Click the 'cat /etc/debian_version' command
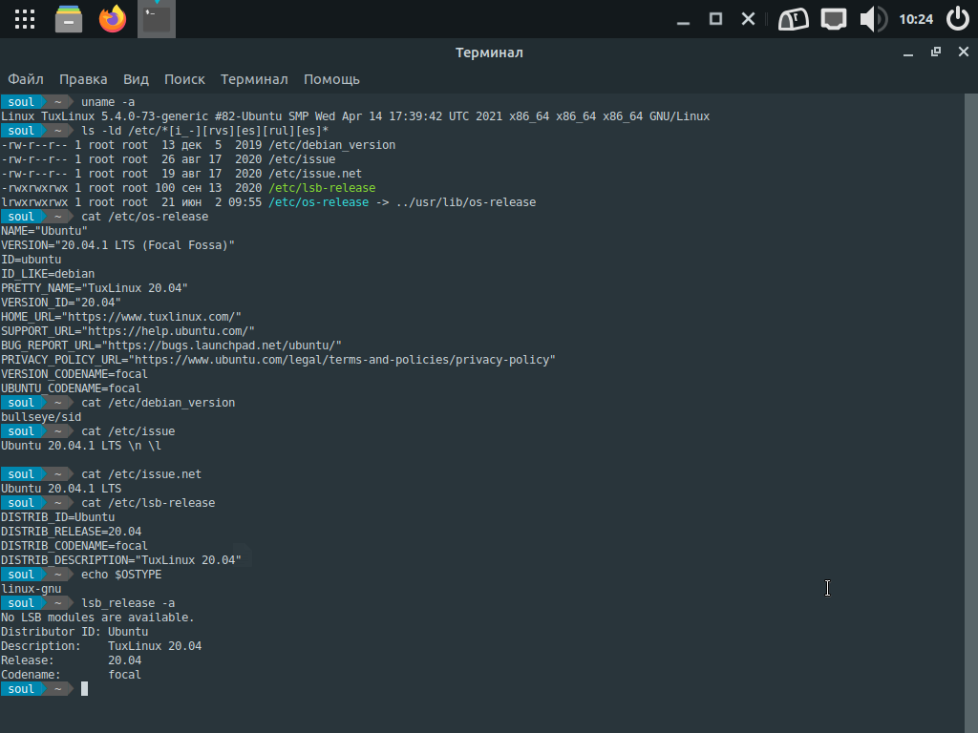The image size is (978, 733). click(x=158, y=403)
